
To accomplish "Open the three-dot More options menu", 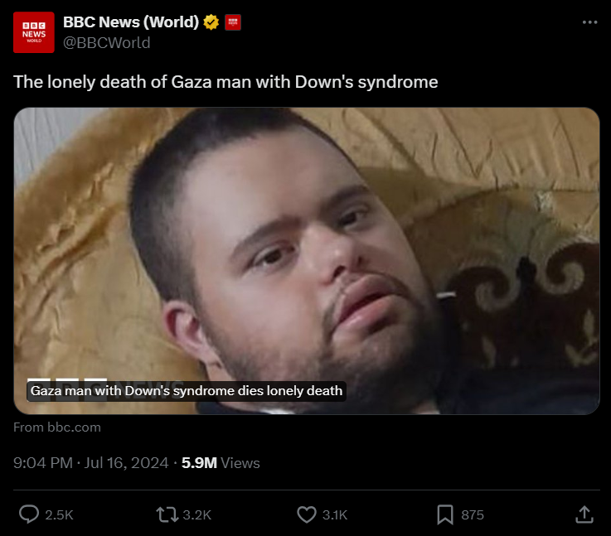I will pos(589,22).
